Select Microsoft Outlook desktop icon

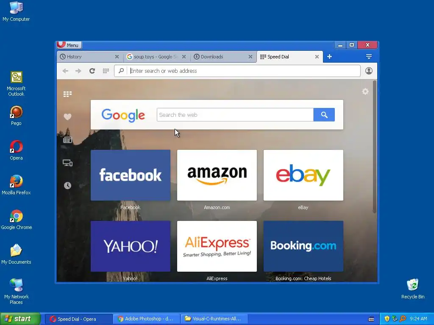(16, 84)
